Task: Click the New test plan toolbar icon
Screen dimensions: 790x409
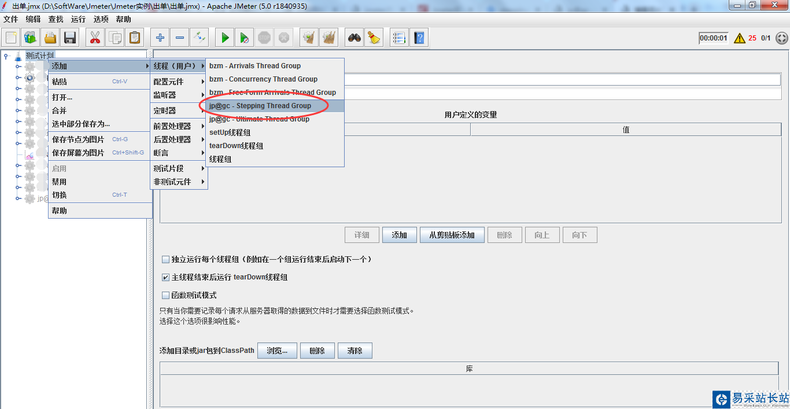Action: point(11,38)
